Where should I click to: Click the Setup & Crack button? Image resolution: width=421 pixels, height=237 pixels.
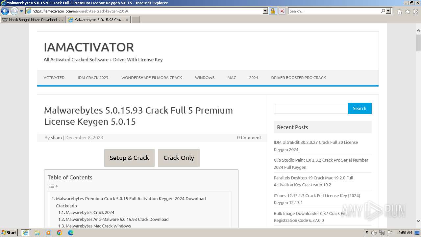[x=129, y=158]
